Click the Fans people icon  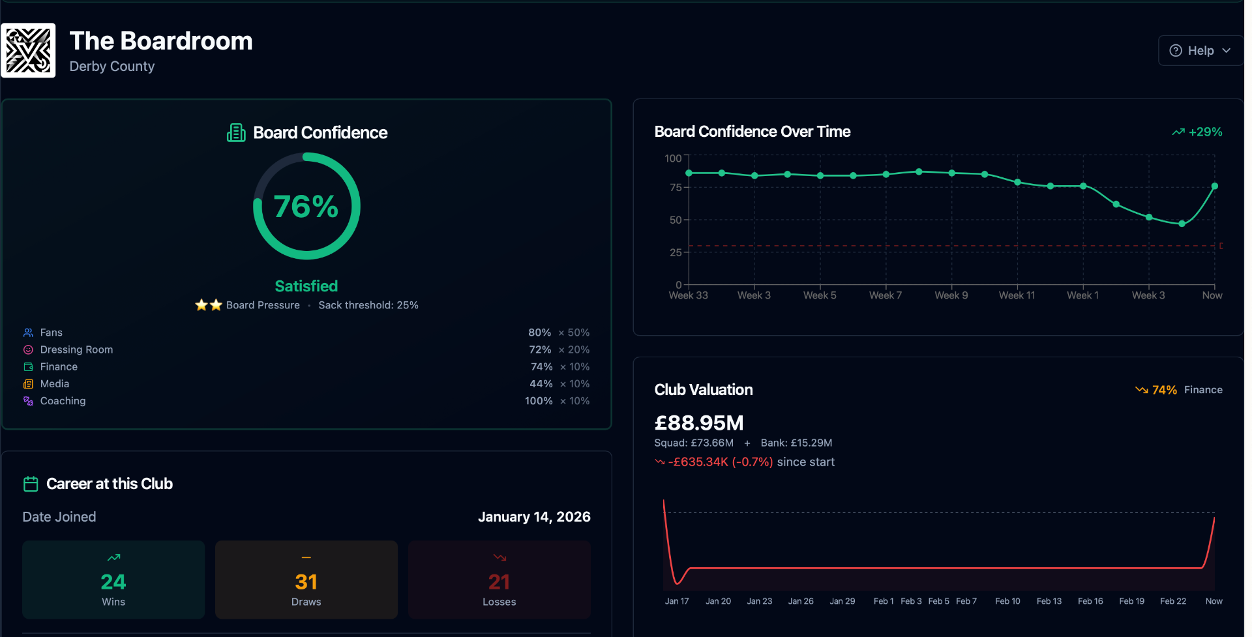click(28, 333)
